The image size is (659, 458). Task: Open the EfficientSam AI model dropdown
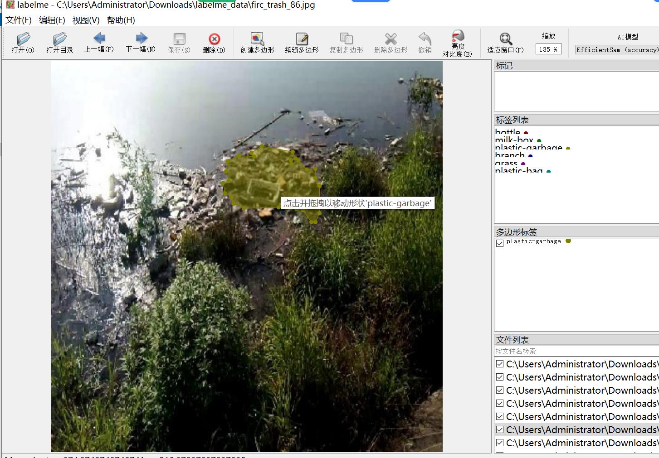[617, 50]
